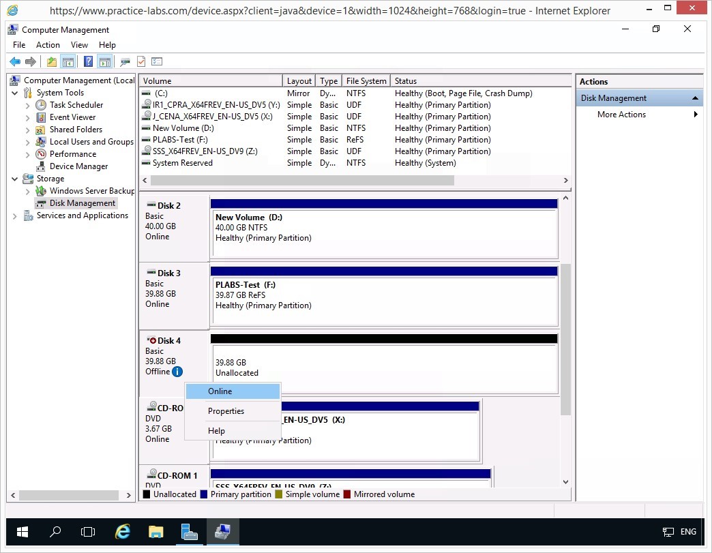Screen dimensions: 712x553
Task: Toggle Show/Hide Console Tree toolbar button
Action: pyautogui.click(x=68, y=62)
